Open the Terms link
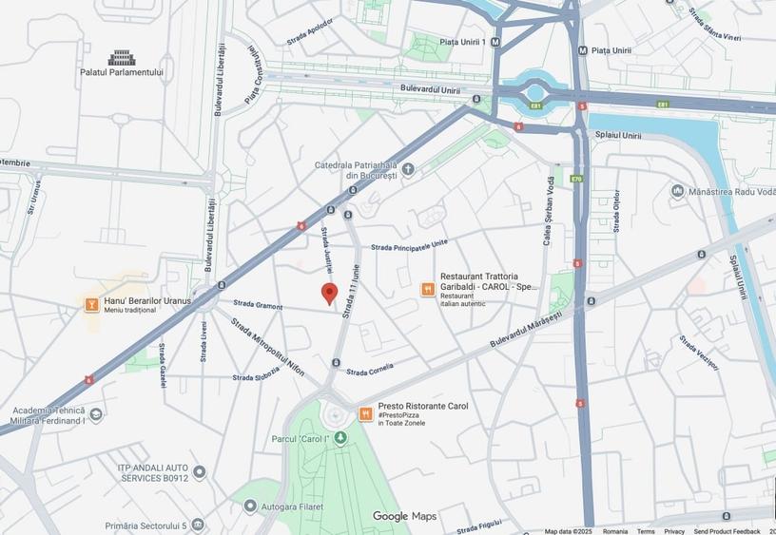The width and height of the screenshot is (776, 535). 646,531
